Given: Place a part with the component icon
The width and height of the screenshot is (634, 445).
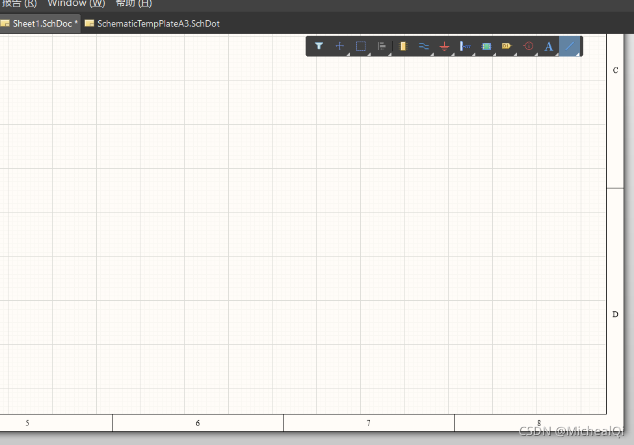Looking at the screenshot, I should pos(403,46).
